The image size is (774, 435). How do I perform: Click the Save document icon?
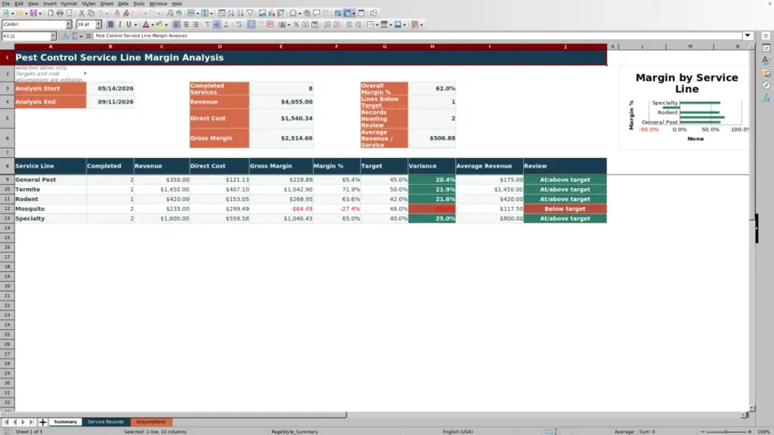click(33, 14)
